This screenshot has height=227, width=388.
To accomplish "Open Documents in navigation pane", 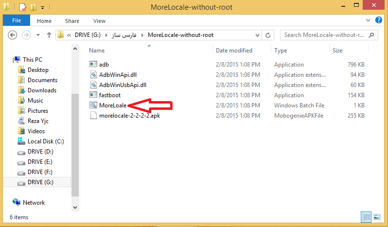I will [x=42, y=80].
